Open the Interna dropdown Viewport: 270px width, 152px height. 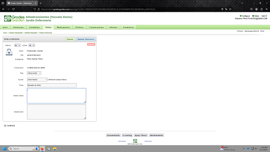click(17, 45)
